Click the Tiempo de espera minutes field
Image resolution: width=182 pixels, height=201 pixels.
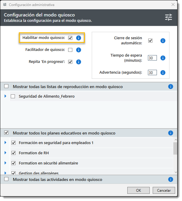coord(152,58)
